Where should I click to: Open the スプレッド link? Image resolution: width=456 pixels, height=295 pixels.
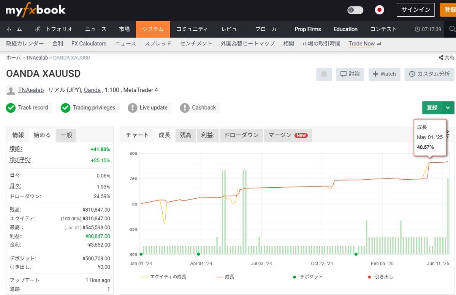(158, 44)
